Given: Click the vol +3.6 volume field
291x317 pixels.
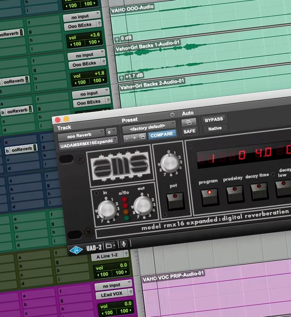Looking at the screenshot, I should point(84,36).
